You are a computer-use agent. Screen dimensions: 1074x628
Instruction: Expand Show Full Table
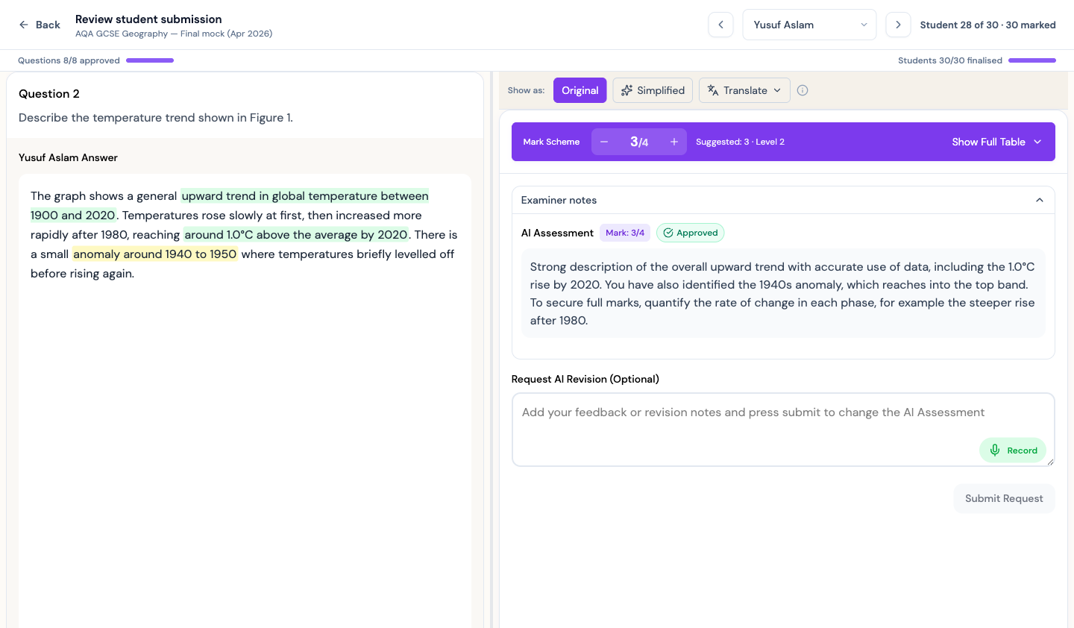pyautogui.click(x=996, y=142)
